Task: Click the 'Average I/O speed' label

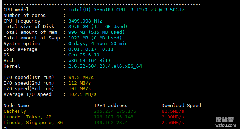Action: (28, 94)
